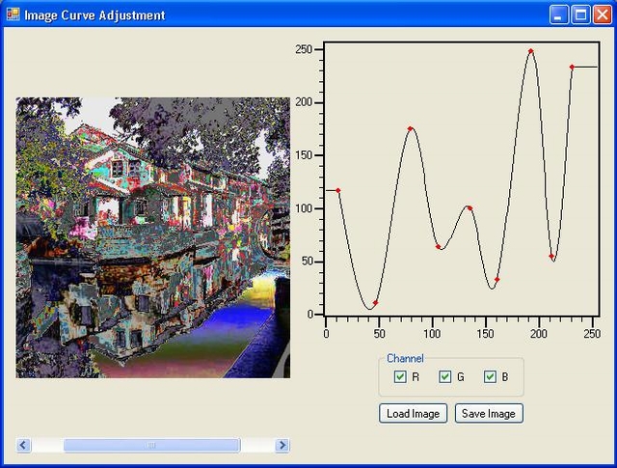Maximize the Image Curve Adjustment window

coord(580,15)
